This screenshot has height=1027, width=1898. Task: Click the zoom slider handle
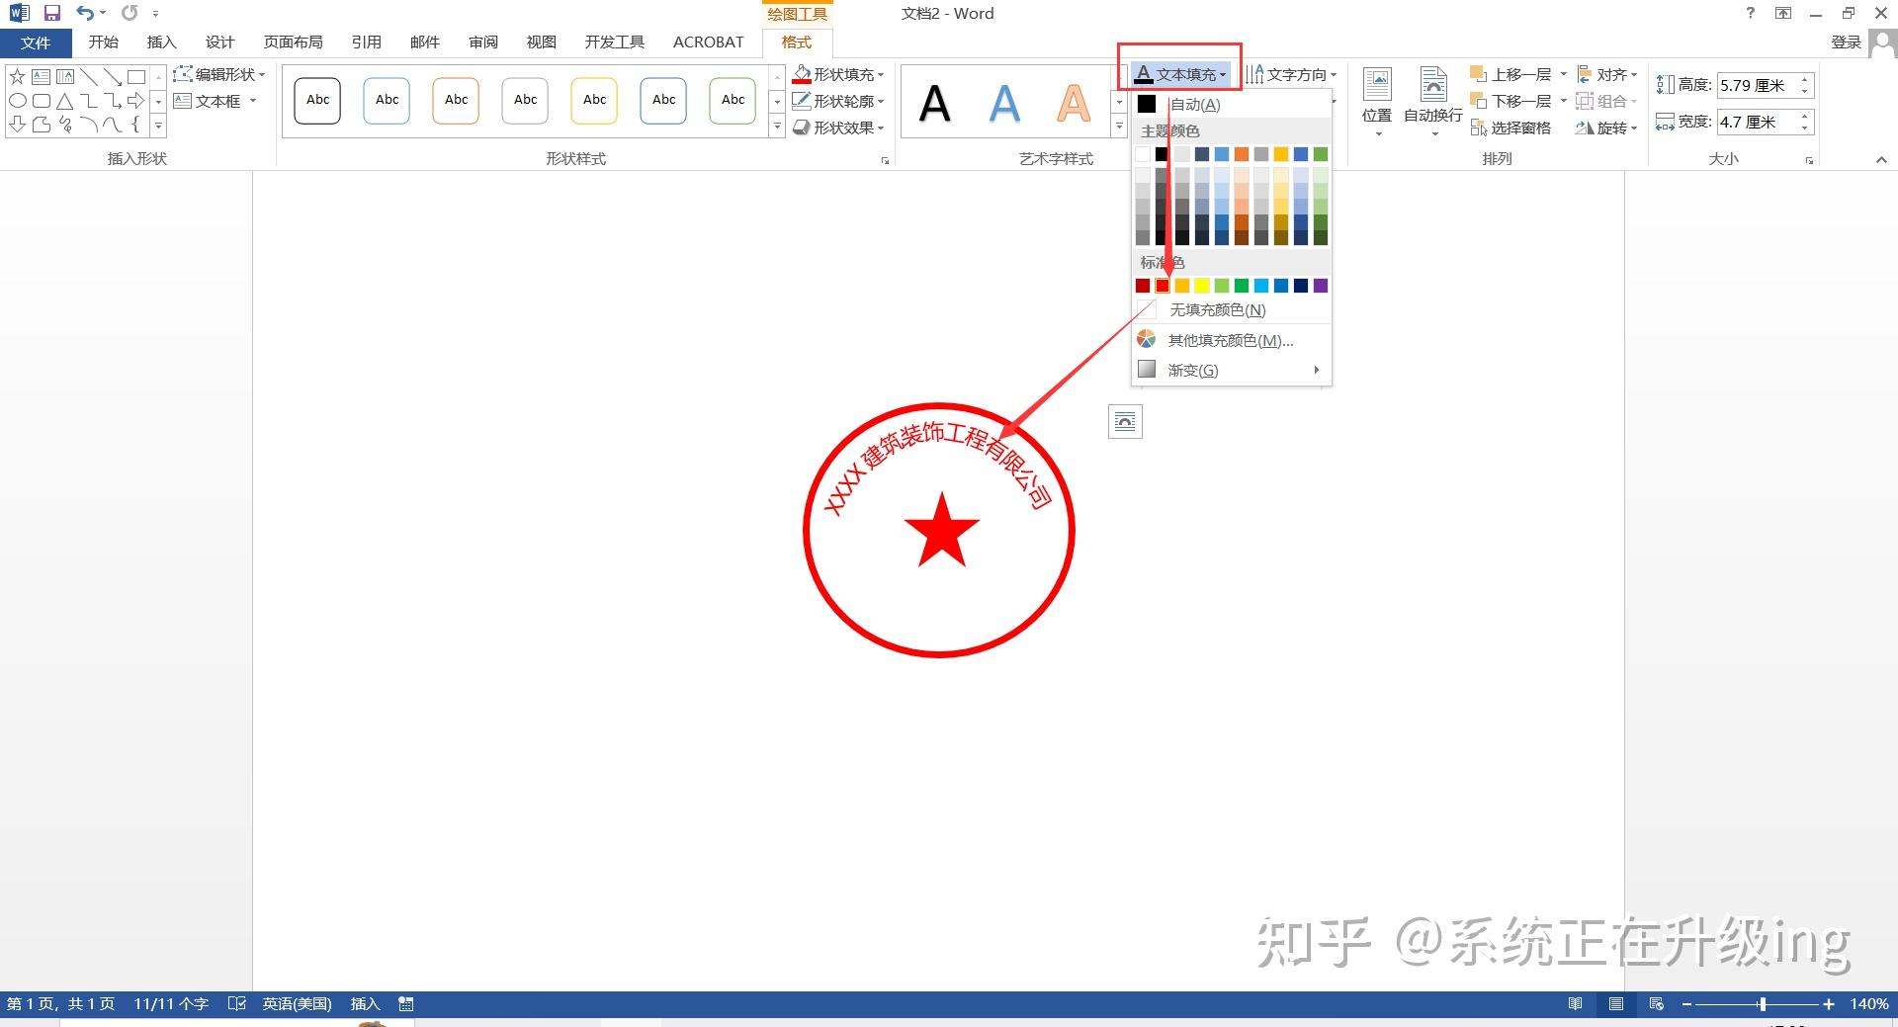1763,1003
